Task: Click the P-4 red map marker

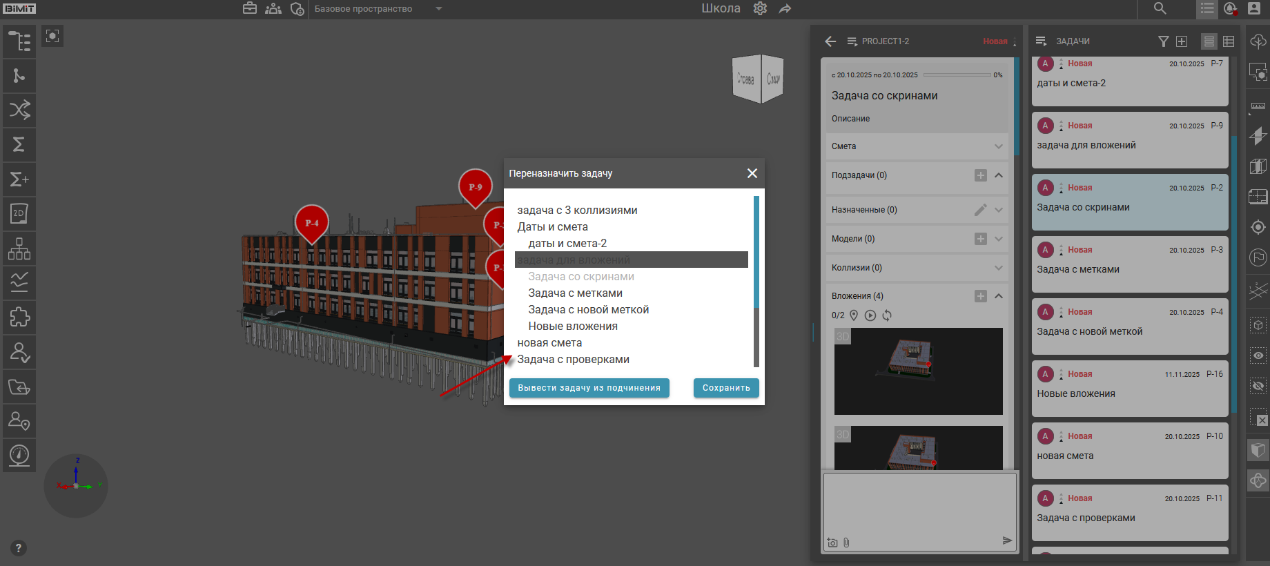Action: pos(312,223)
